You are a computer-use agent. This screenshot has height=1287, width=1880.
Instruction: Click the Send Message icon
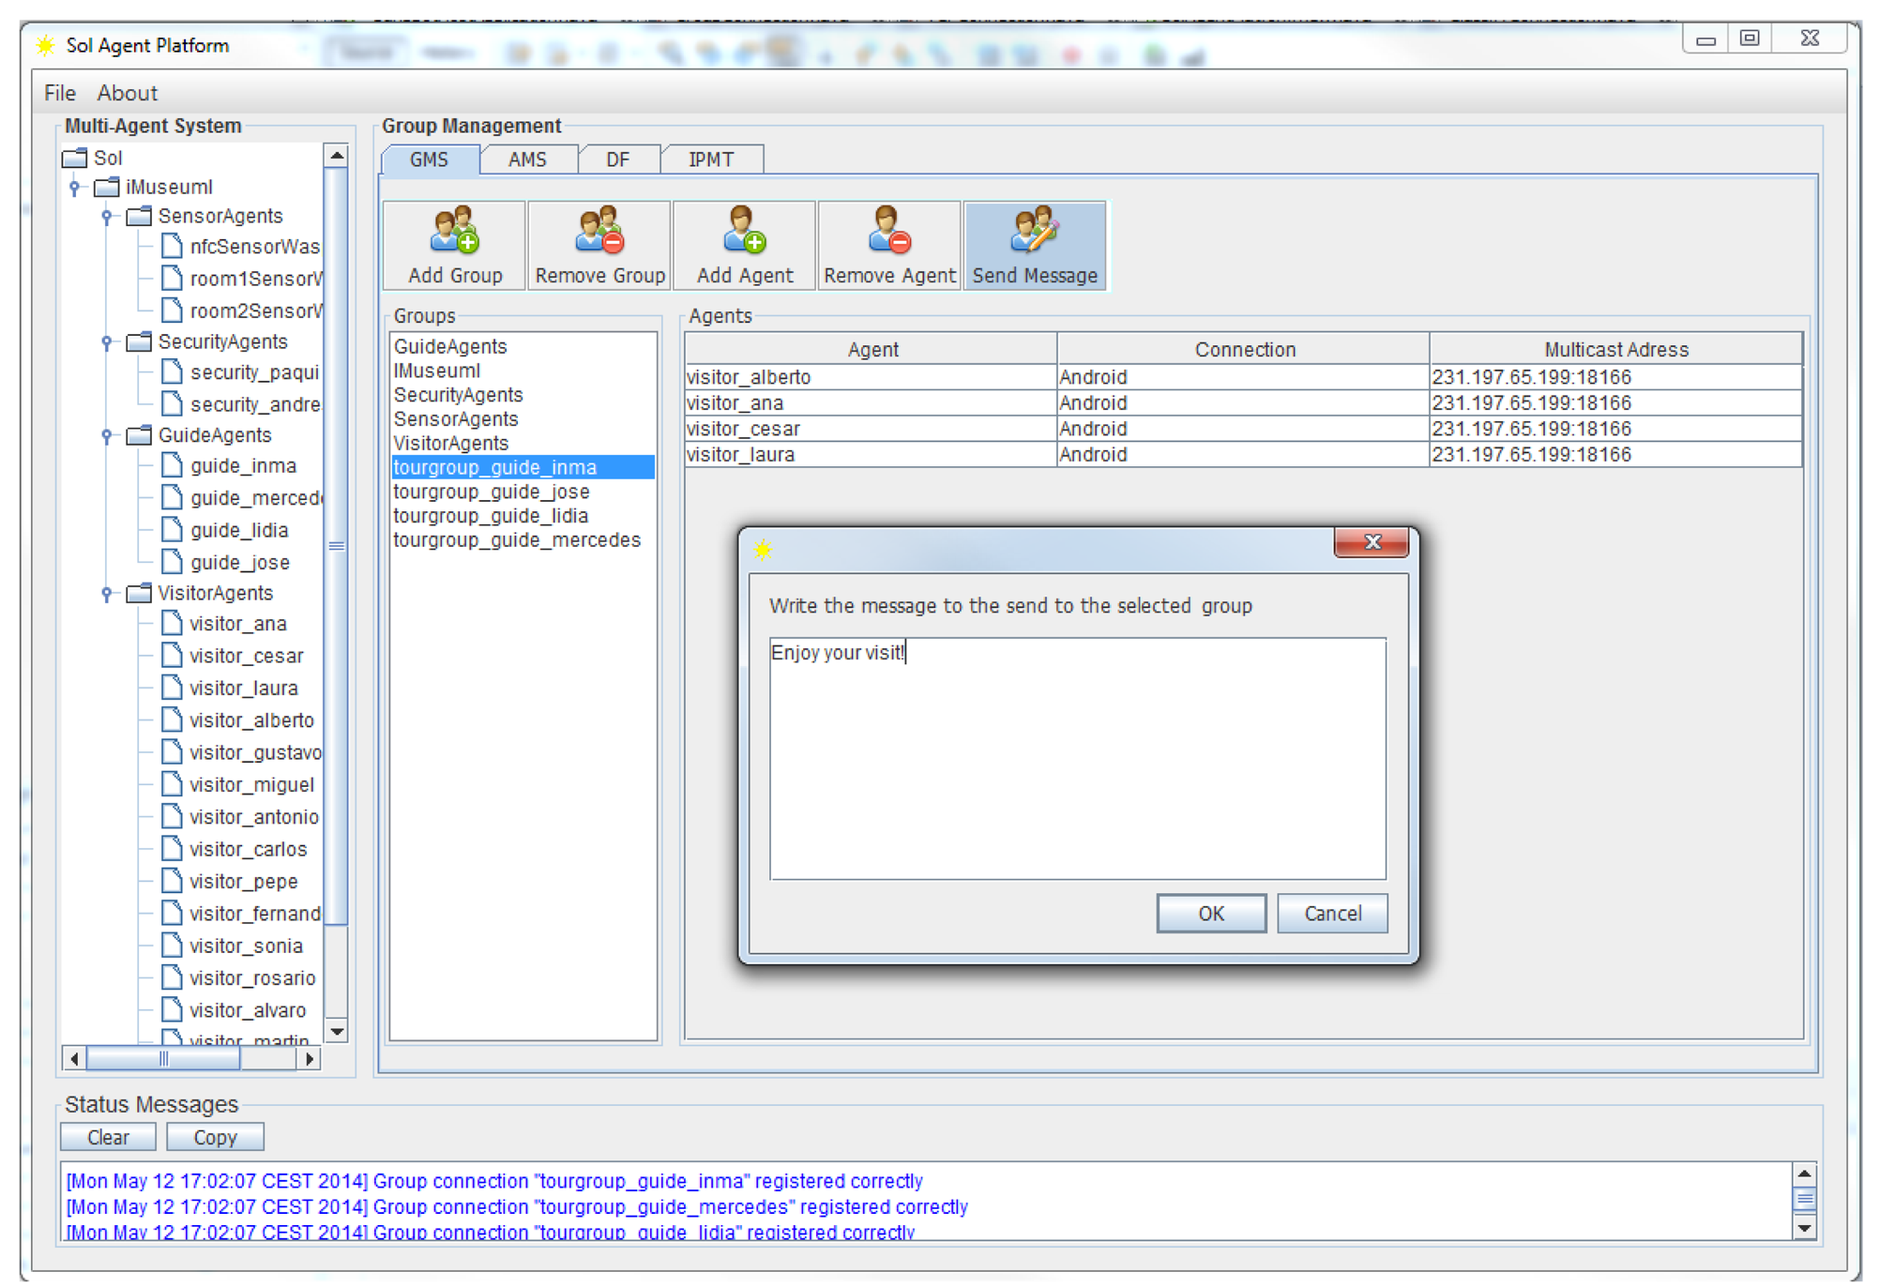tap(1034, 231)
